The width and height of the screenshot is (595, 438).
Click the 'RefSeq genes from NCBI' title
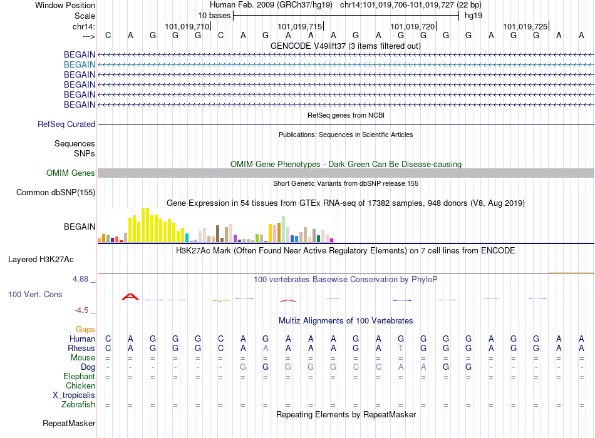point(346,115)
